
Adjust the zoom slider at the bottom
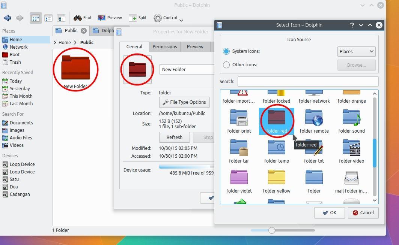point(271,231)
